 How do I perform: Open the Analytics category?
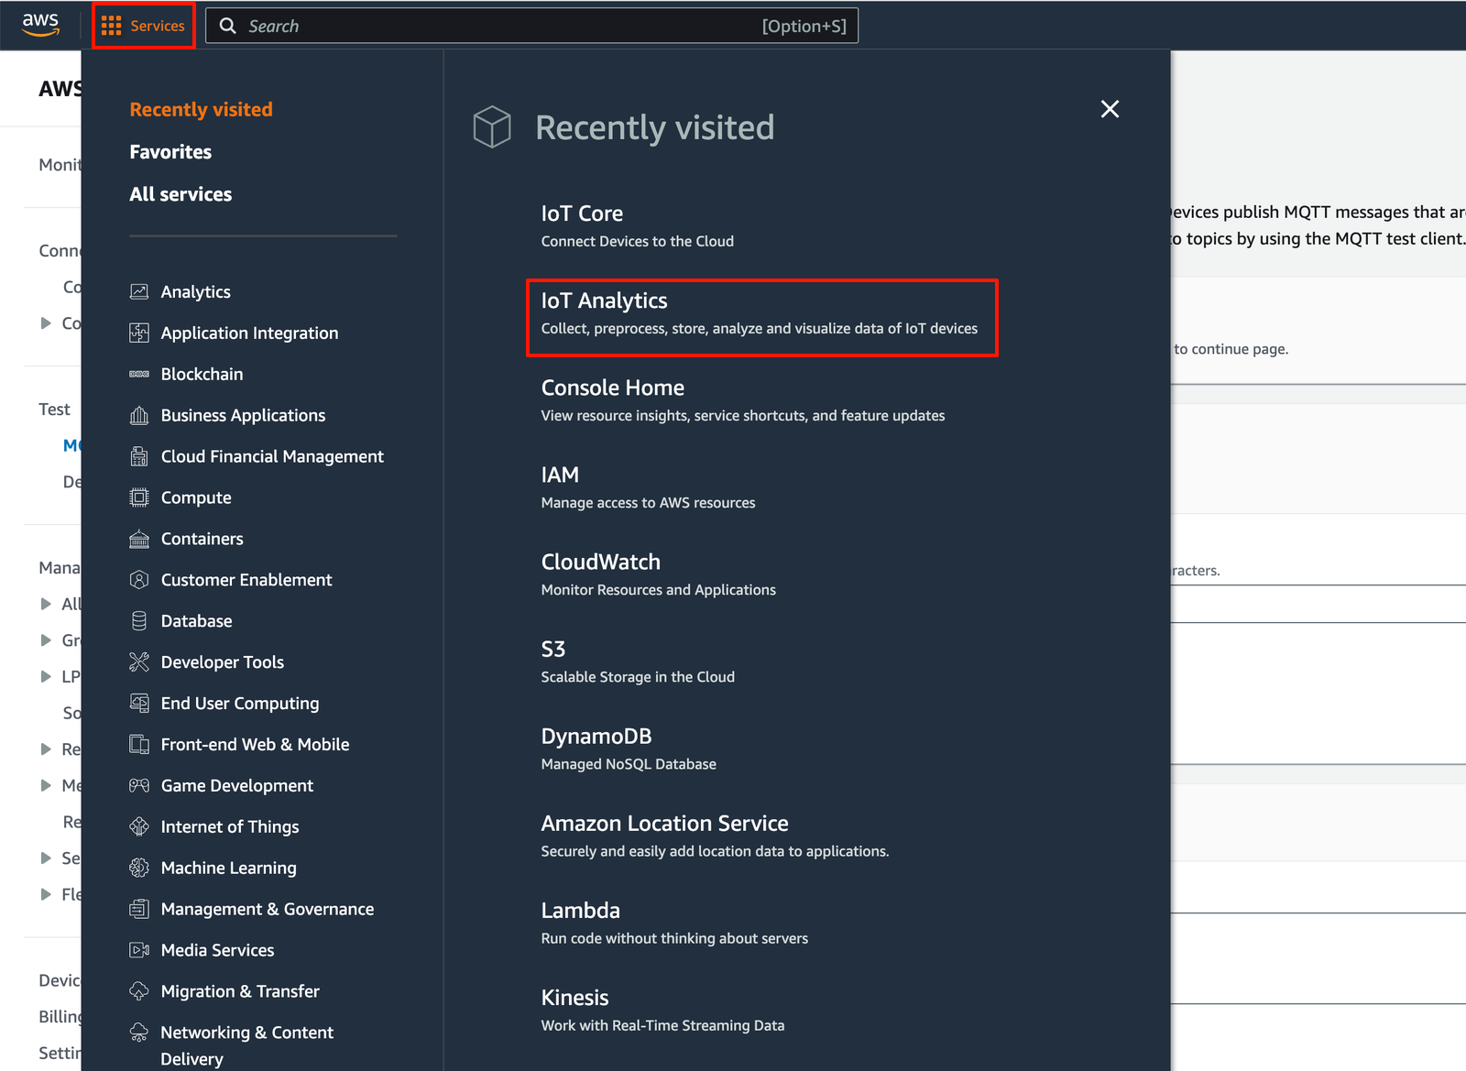(x=195, y=291)
